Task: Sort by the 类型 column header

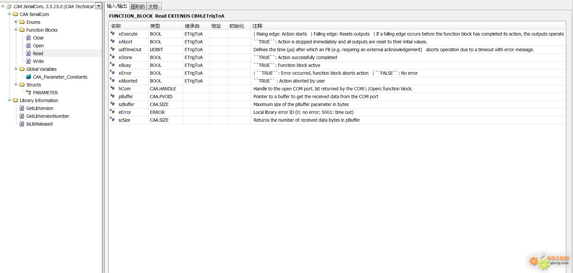Action: pos(166,26)
